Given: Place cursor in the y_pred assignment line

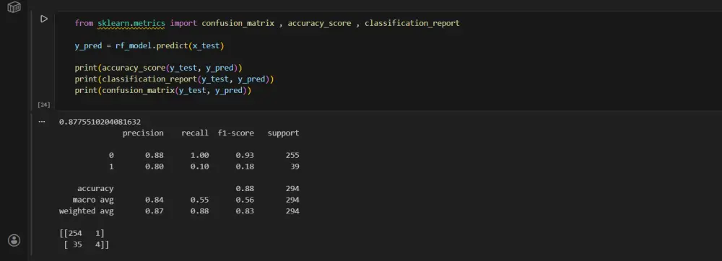Looking at the screenshot, I should pos(149,45).
